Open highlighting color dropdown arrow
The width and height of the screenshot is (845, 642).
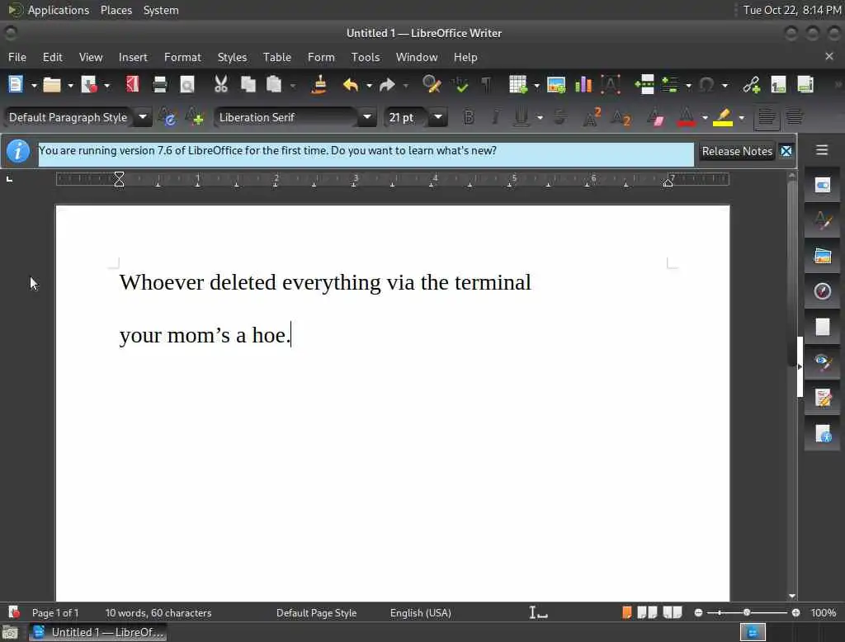(742, 117)
